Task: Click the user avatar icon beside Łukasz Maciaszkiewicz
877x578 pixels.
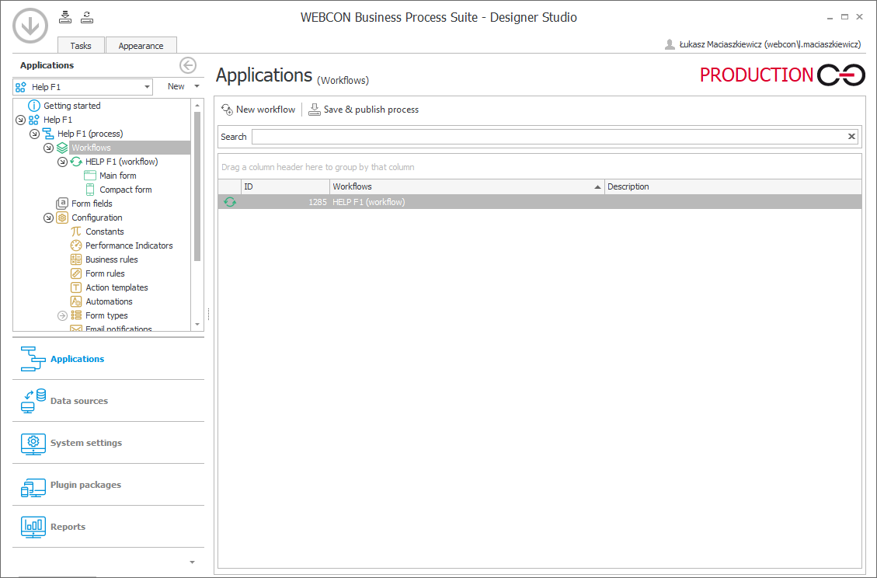Action: pos(670,44)
